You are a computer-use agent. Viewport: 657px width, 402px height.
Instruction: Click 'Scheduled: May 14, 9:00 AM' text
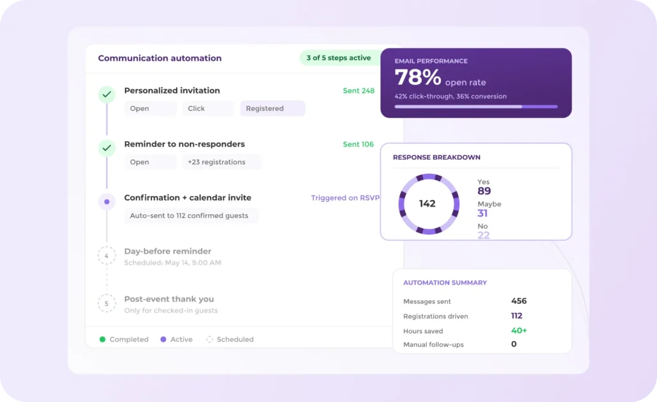coord(173,263)
